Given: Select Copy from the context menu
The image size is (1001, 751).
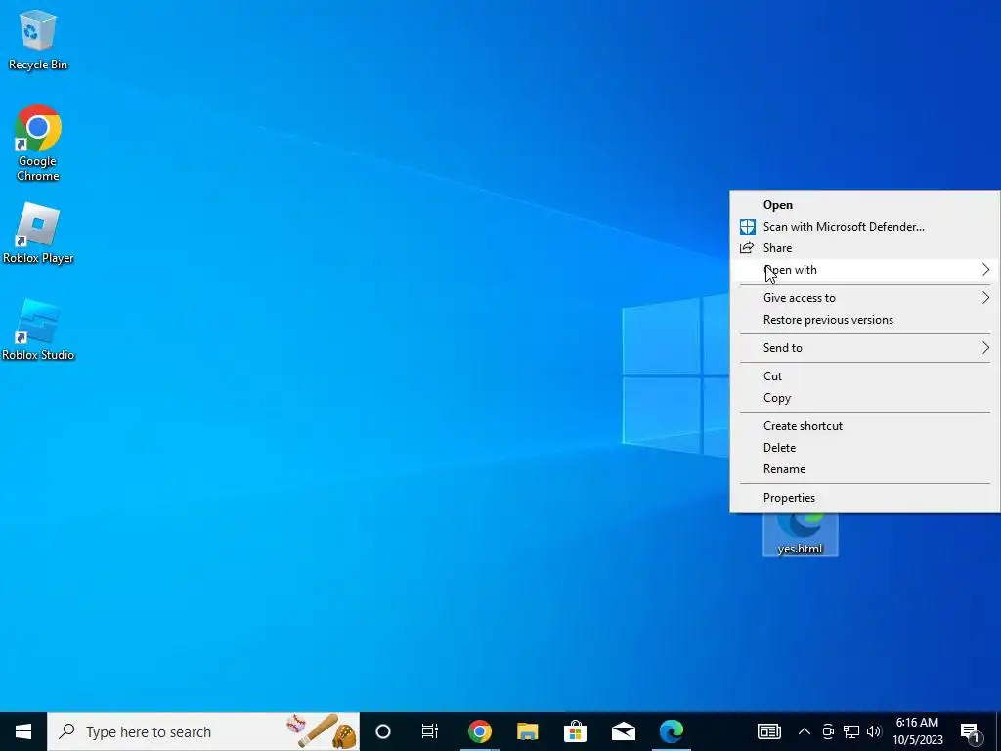Looking at the screenshot, I should tap(864, 398).
